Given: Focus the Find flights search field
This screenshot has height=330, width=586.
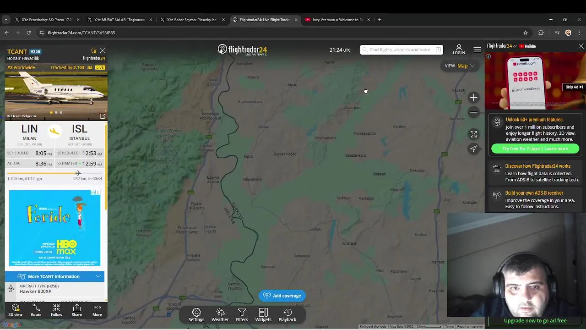Looking at the screenshot, I should coord(402,49).
